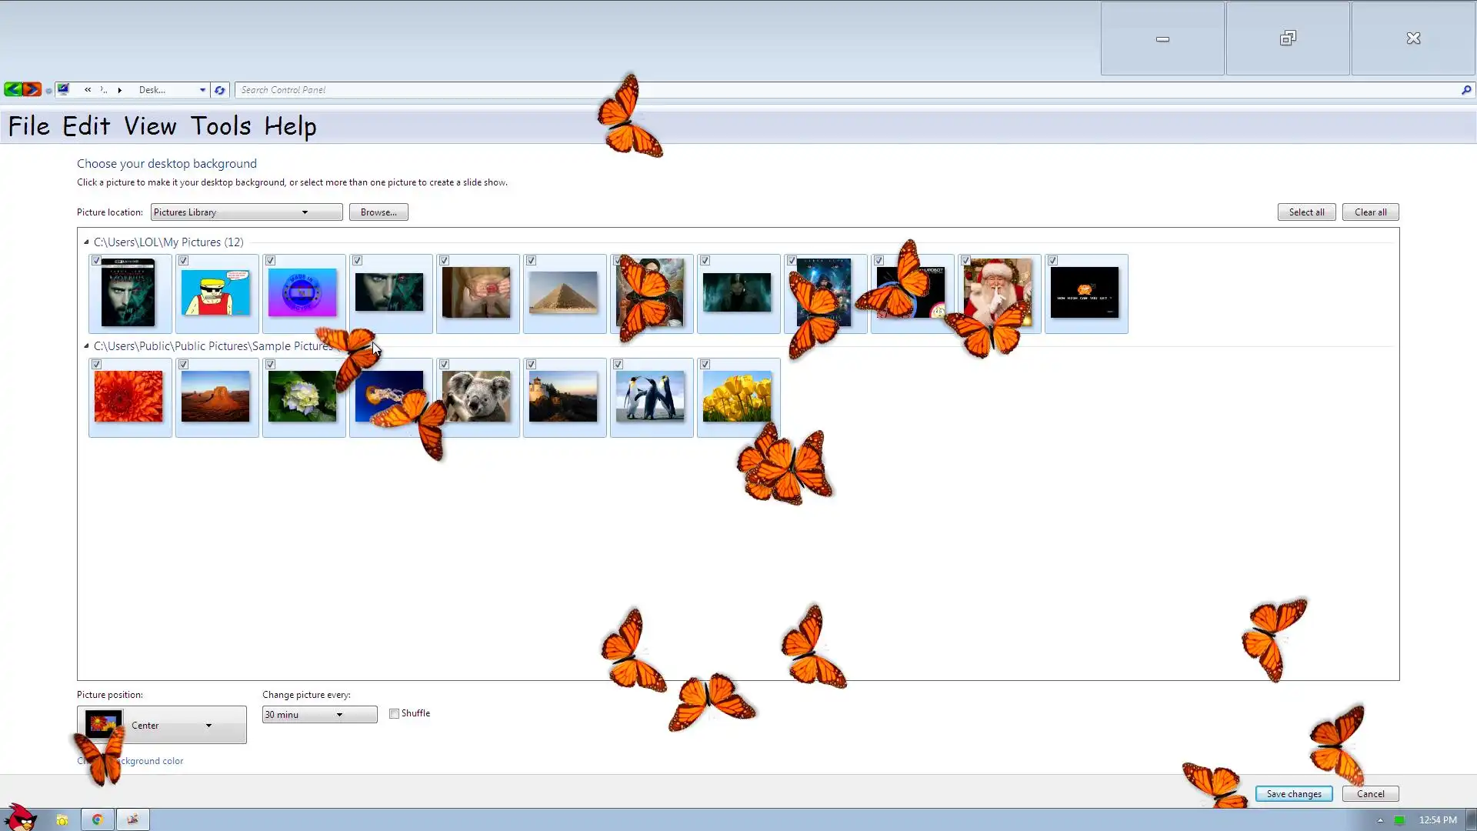Expand the Change picture every dropdown
Viewport: 1477px width, 831px height.
(x=319, y=715)
